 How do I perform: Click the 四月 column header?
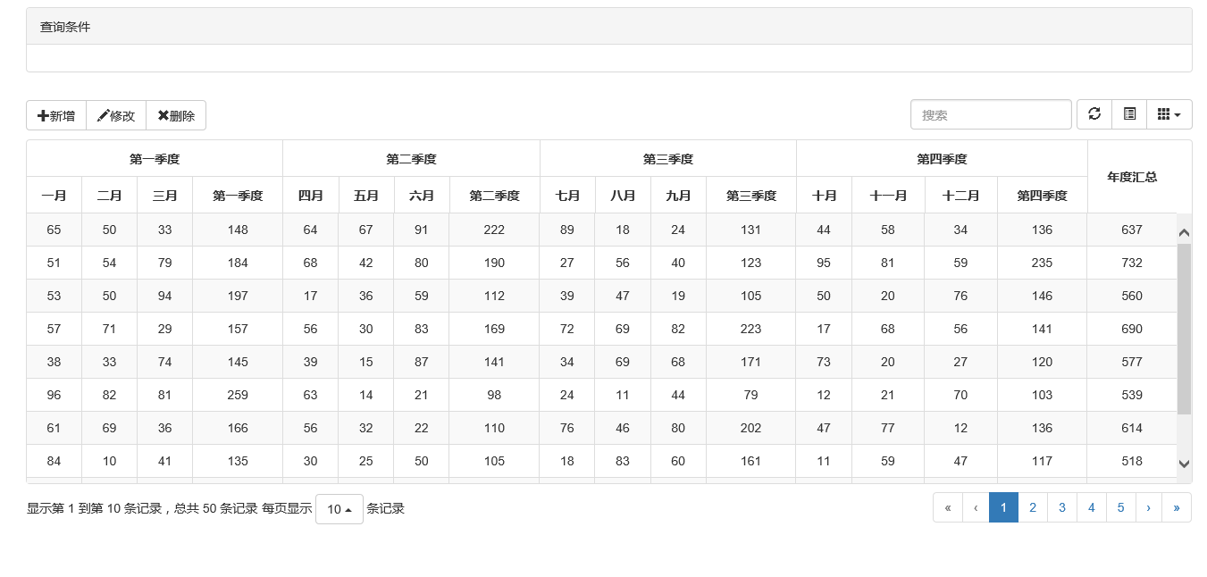coord(311,196)
